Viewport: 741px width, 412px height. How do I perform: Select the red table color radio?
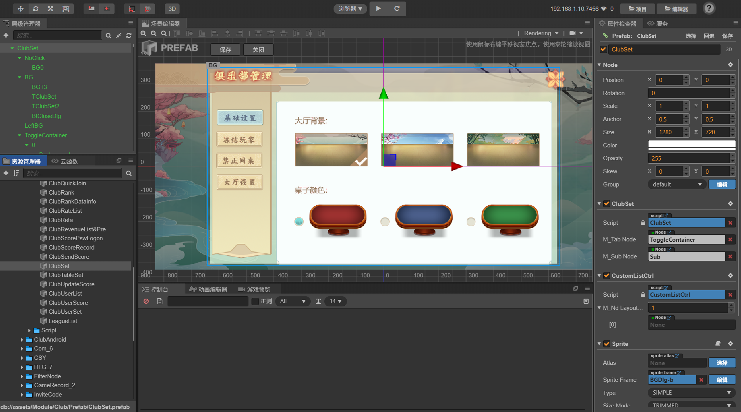point(299,222)
